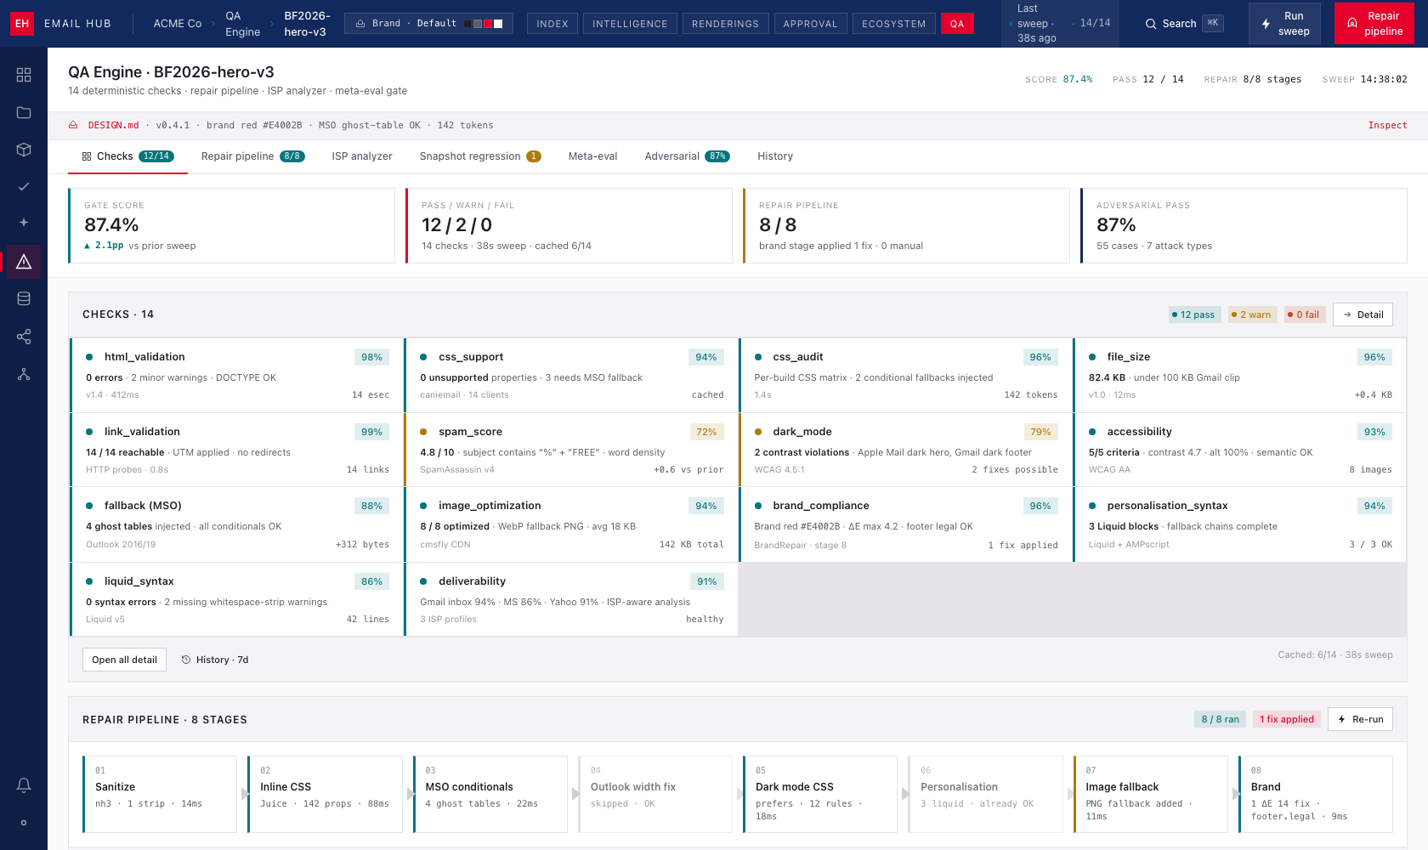Open the database sidebar icon
1428x850 pixels.
point(24,298)
